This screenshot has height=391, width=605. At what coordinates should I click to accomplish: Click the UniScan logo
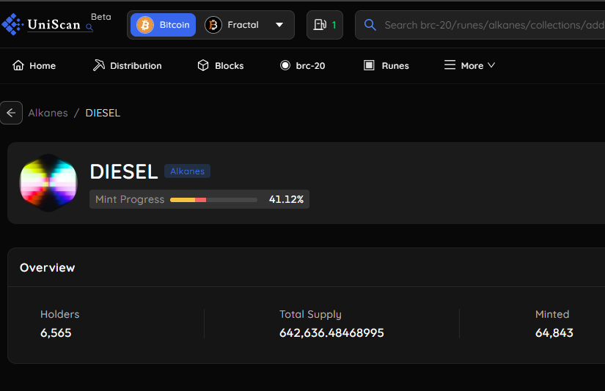(47, 25)
